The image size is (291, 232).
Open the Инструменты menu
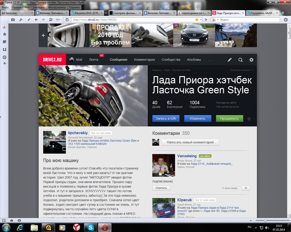point(57,7)
